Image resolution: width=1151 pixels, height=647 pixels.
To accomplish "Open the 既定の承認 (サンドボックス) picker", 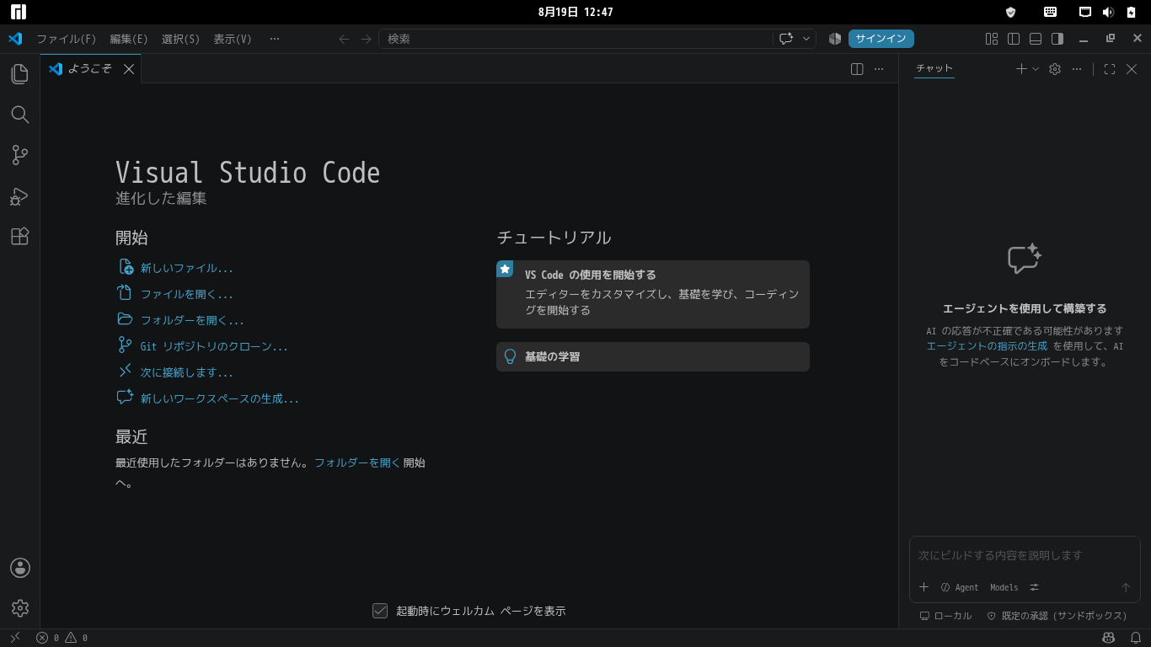I will pos(1057,616).
